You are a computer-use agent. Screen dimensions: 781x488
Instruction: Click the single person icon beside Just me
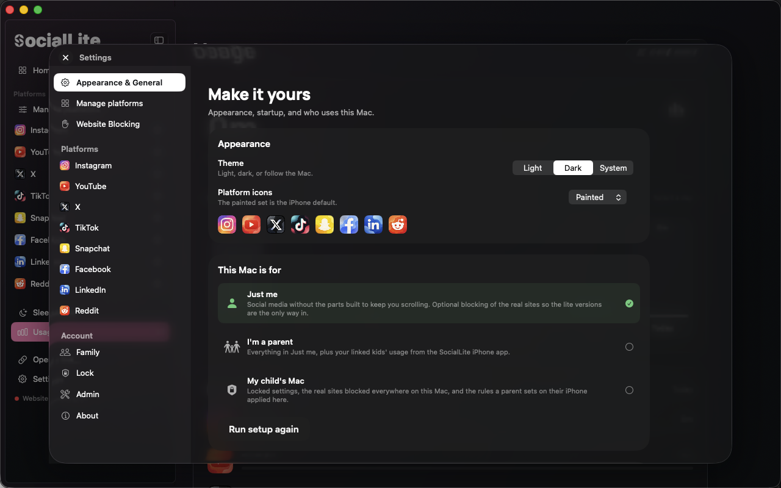pyautogui.click(x=232, y=303)
